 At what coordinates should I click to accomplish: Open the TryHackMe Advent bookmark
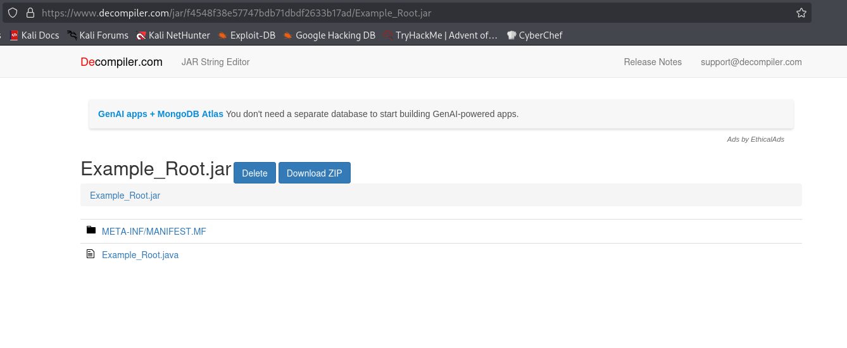[441, 35]
